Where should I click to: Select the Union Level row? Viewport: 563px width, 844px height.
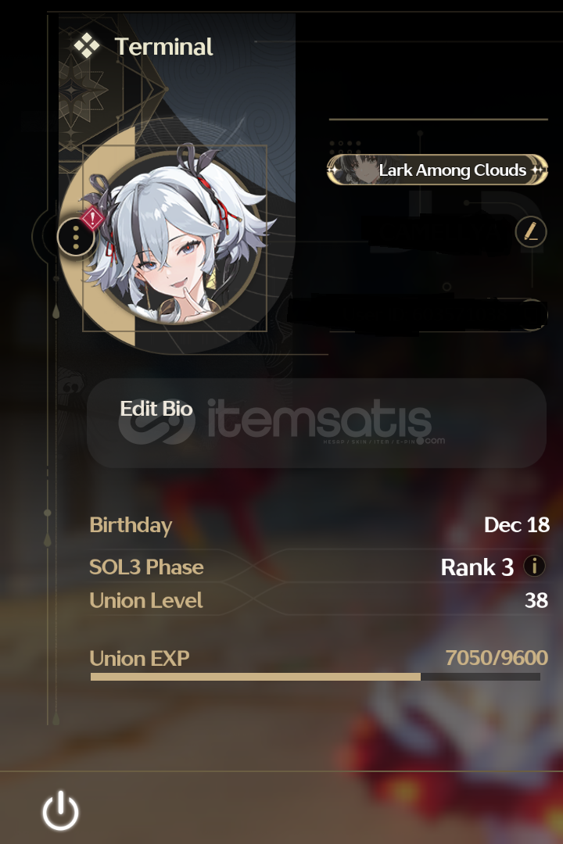319,600
